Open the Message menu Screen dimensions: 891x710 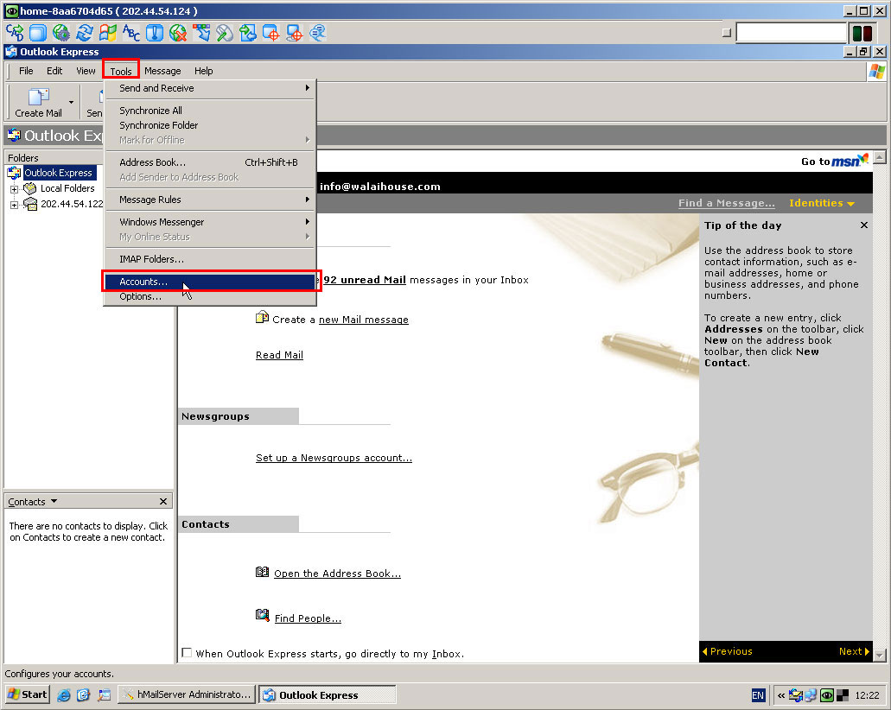click(162, 71)
